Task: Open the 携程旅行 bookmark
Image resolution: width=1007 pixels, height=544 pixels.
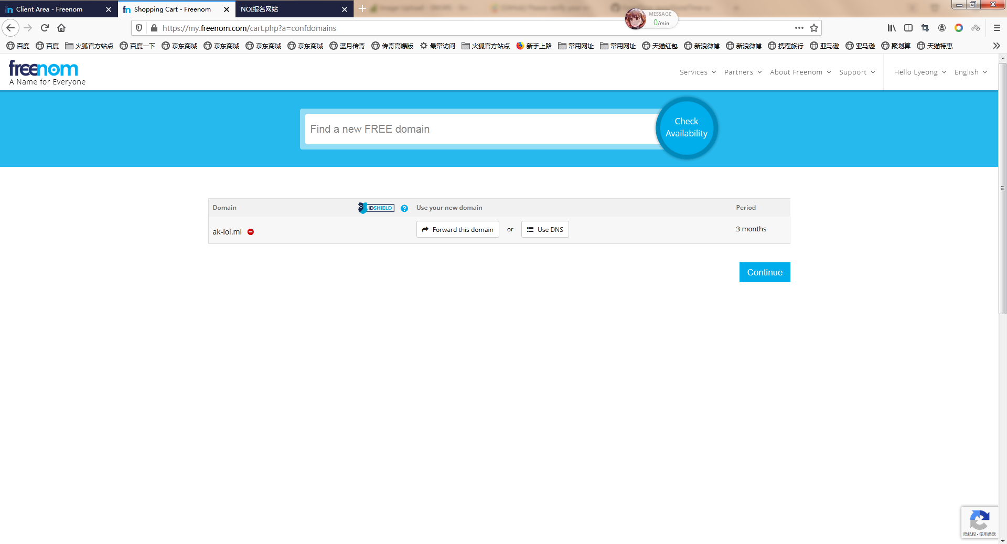Action: coord(786,46)
